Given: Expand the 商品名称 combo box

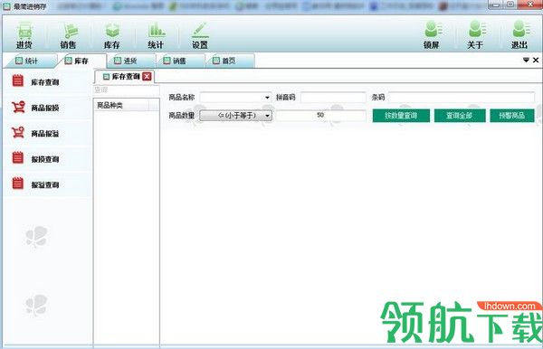Looking at the screenshot, I should (267, 98).
